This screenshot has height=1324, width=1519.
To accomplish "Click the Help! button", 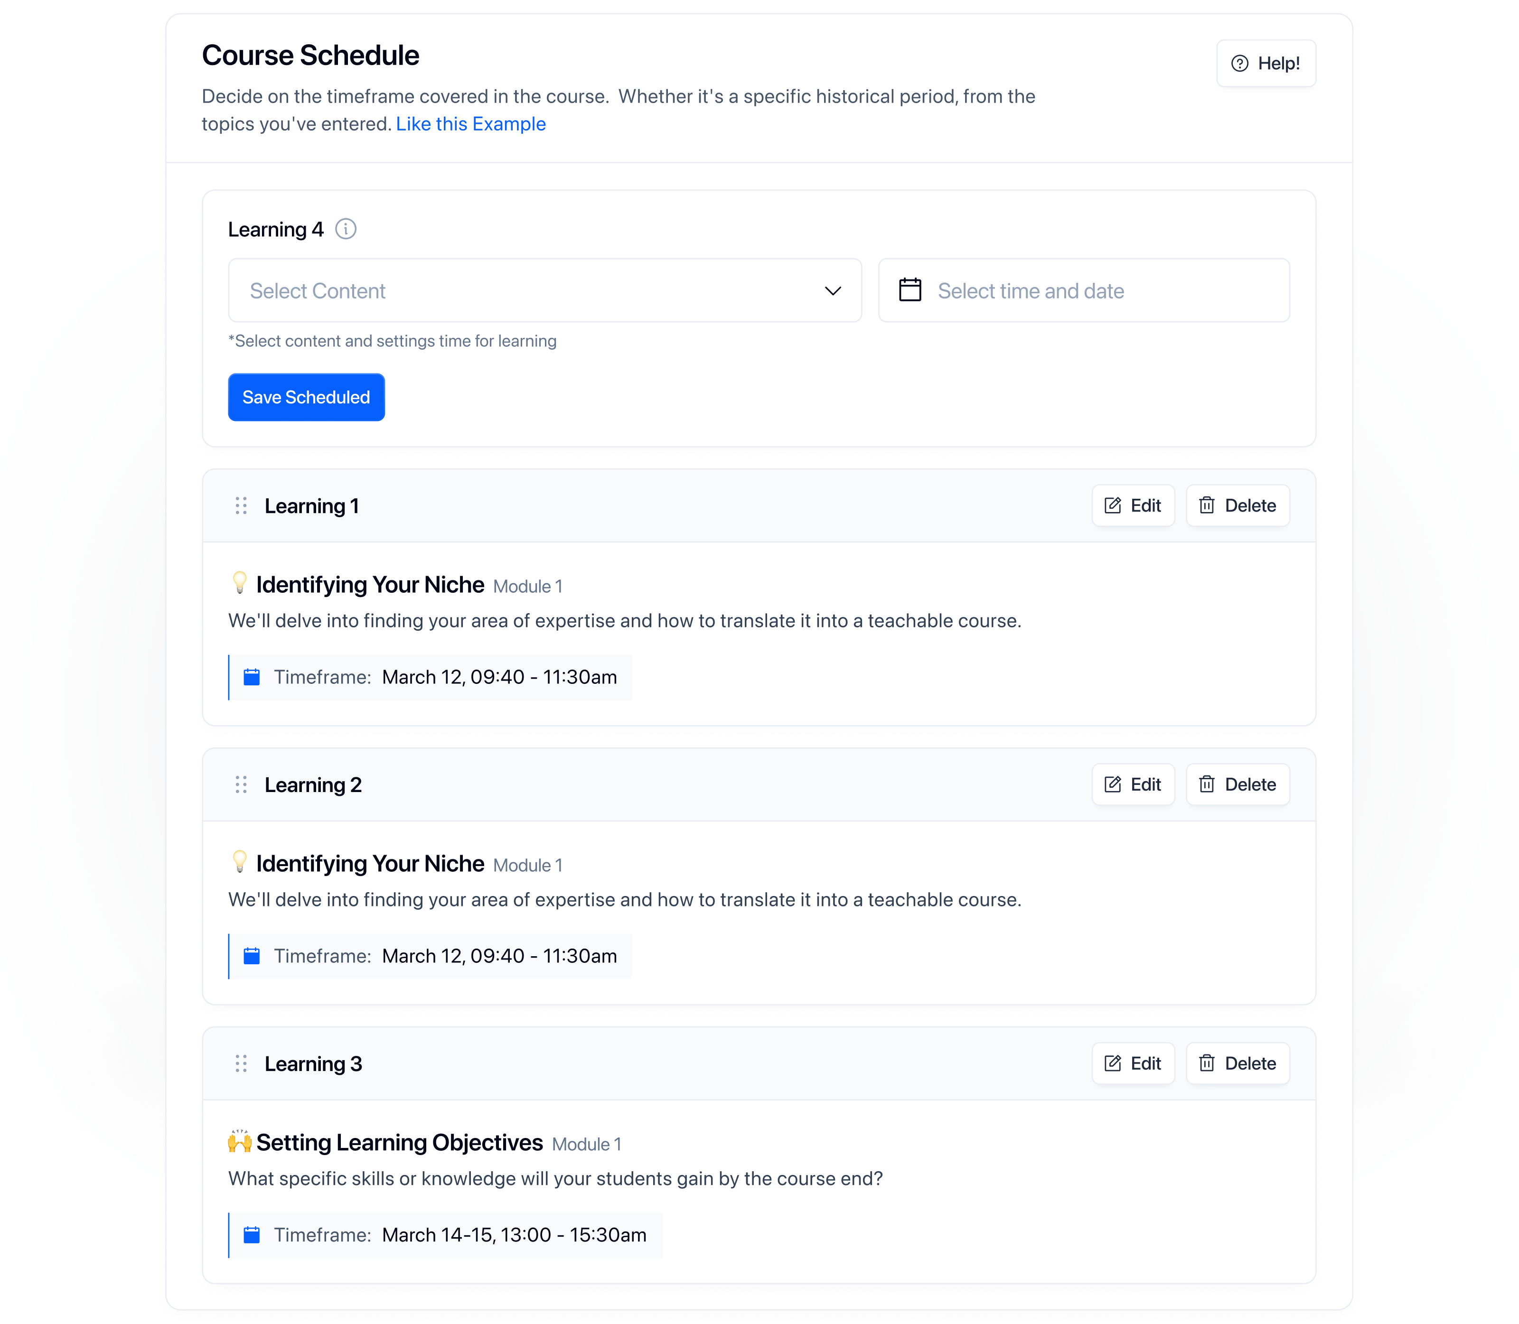I will point(1266,63).
